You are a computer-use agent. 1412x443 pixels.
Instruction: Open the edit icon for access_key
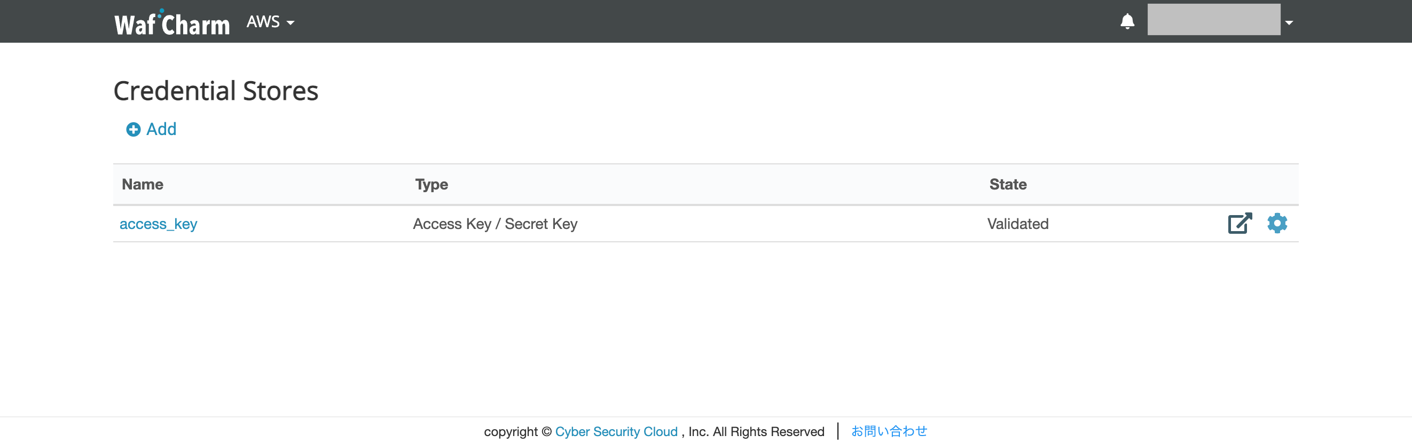1240,224
